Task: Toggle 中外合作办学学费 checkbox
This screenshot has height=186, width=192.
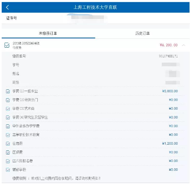Action: tap(8, 126)
